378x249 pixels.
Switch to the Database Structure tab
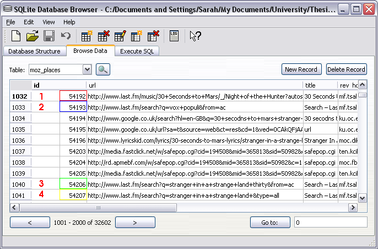[34, 51]
